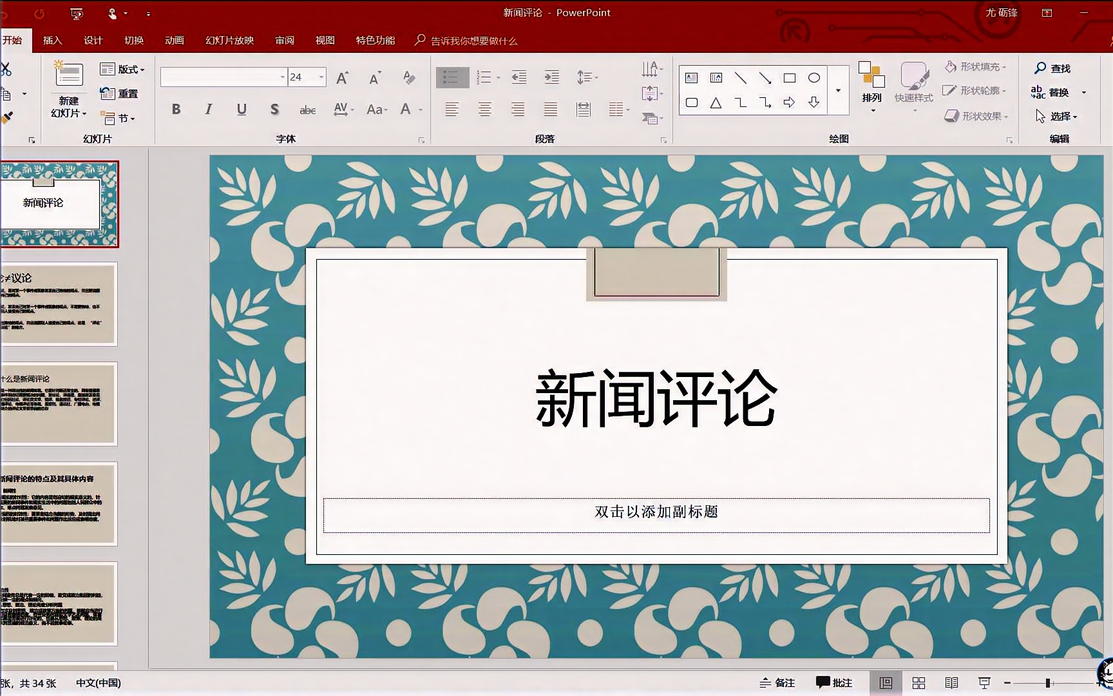Screen dimensions: 1113x696
Task: Increase list indent level
Action: click(x=552, y=78)
